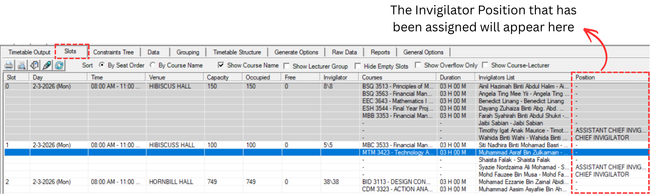Open the Reports tab
Image resolution: width=650 pixels, height=194 pixels.
380,52
